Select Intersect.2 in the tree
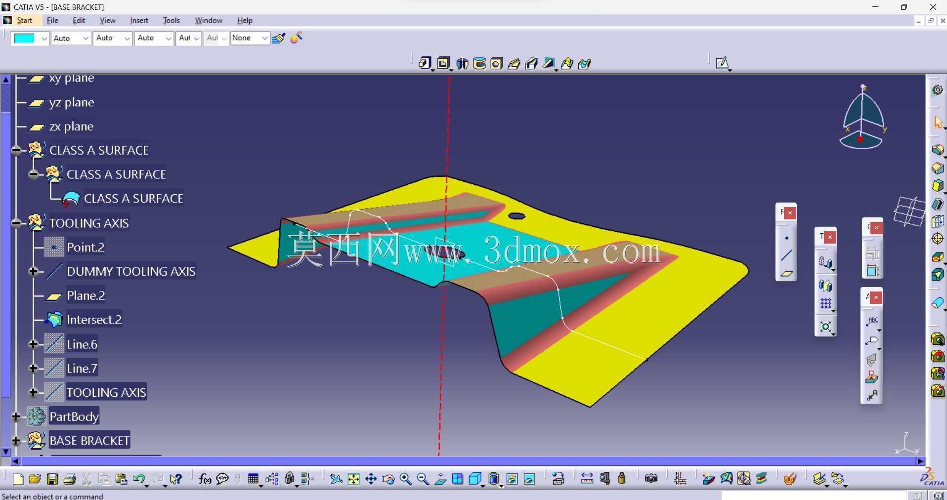This screenshot has height=500, width=947. pos(94,320)
